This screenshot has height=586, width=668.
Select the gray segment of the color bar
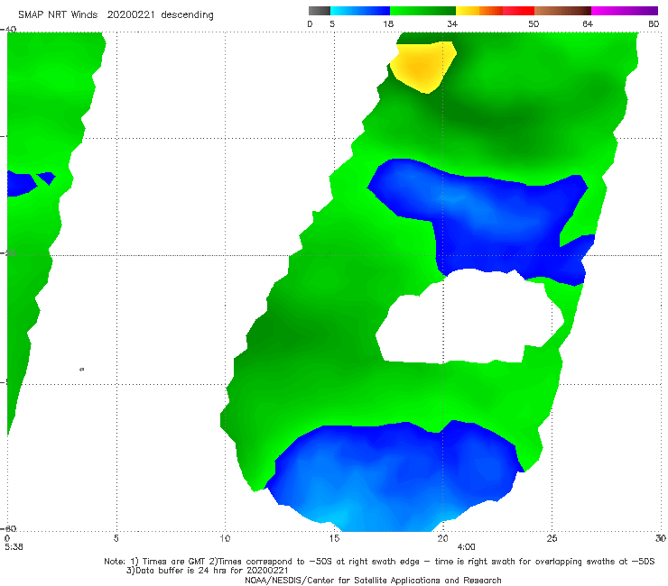pos(320,11)
